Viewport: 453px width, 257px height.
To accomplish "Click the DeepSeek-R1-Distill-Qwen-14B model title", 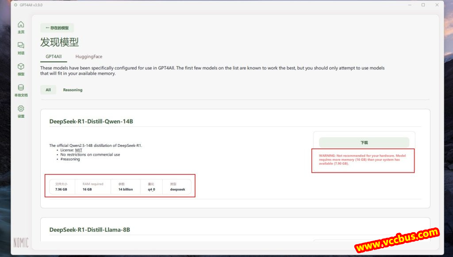I will point(91,121).
